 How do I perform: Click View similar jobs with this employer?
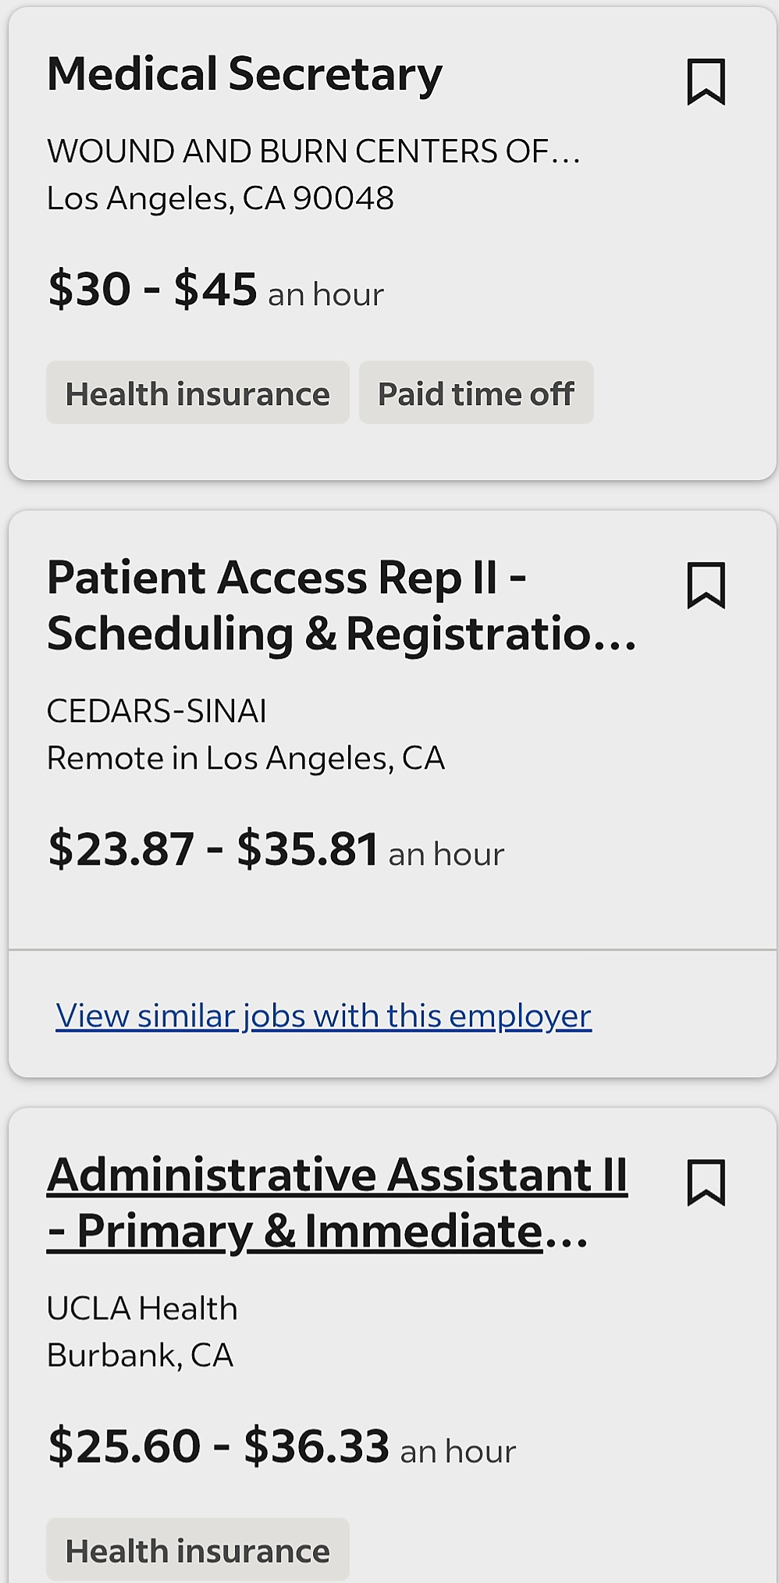point(323,1016)
